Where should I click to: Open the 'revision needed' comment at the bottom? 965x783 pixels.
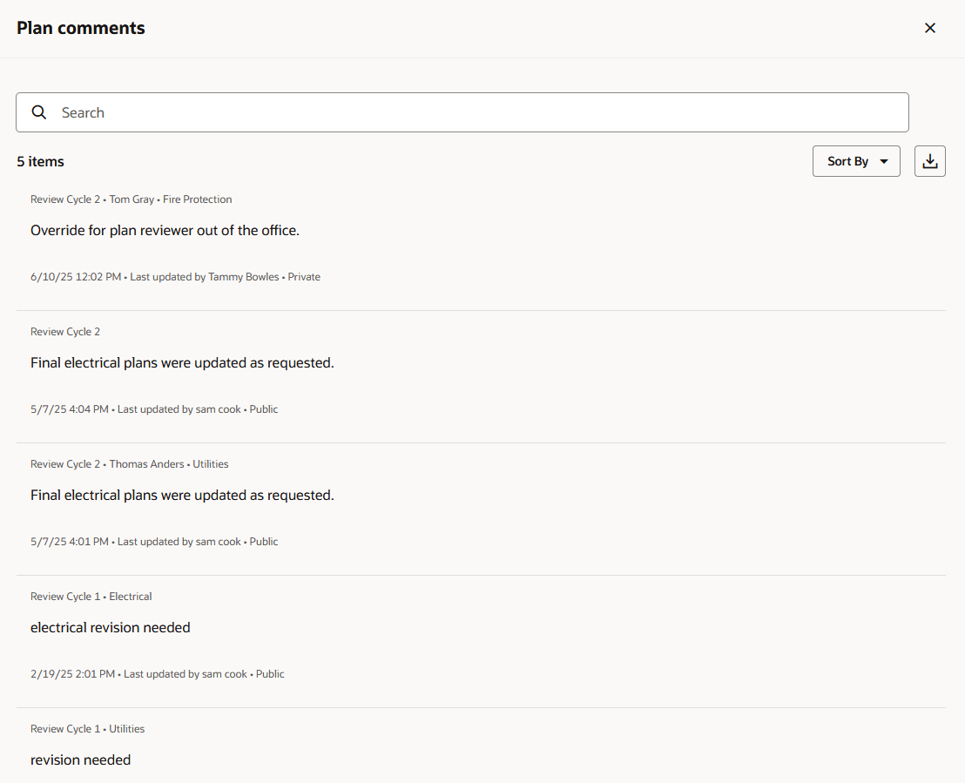(x=80, y=759)
